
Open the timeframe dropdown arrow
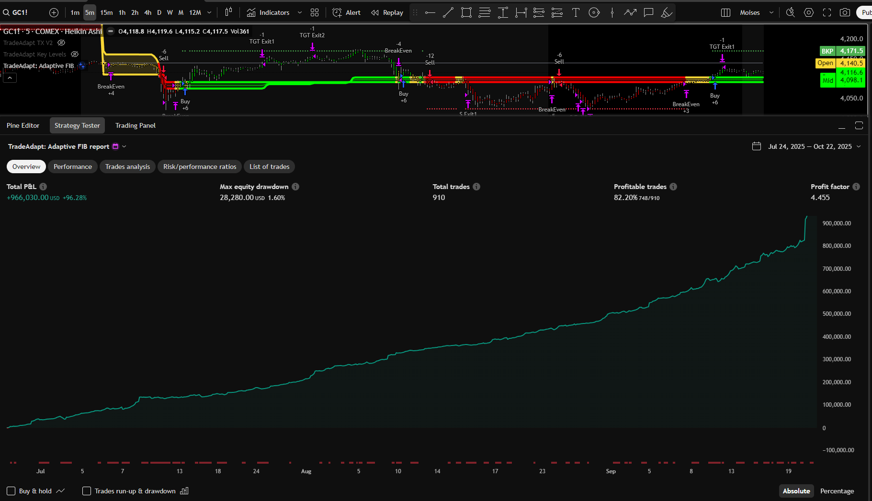(209, 12)
